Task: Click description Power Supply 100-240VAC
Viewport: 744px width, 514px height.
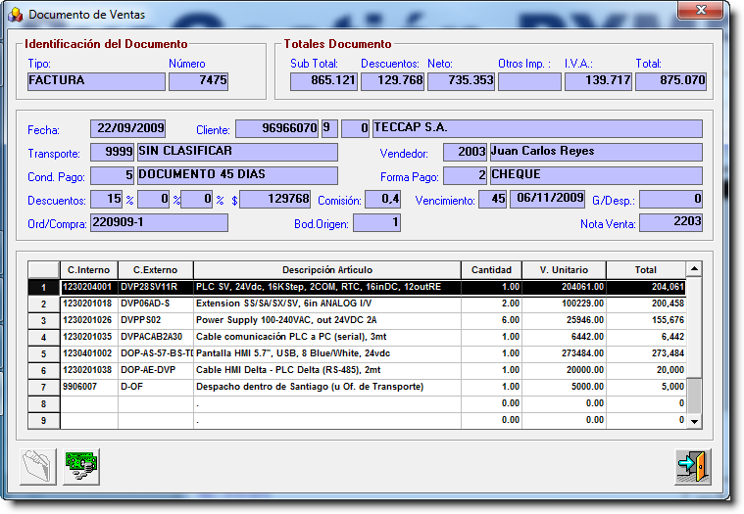Action: pos(327,320)
